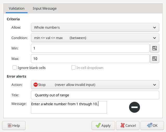Expand the Condition dropdown set to between
Screen dimensions: 166x132
point(95,38)
